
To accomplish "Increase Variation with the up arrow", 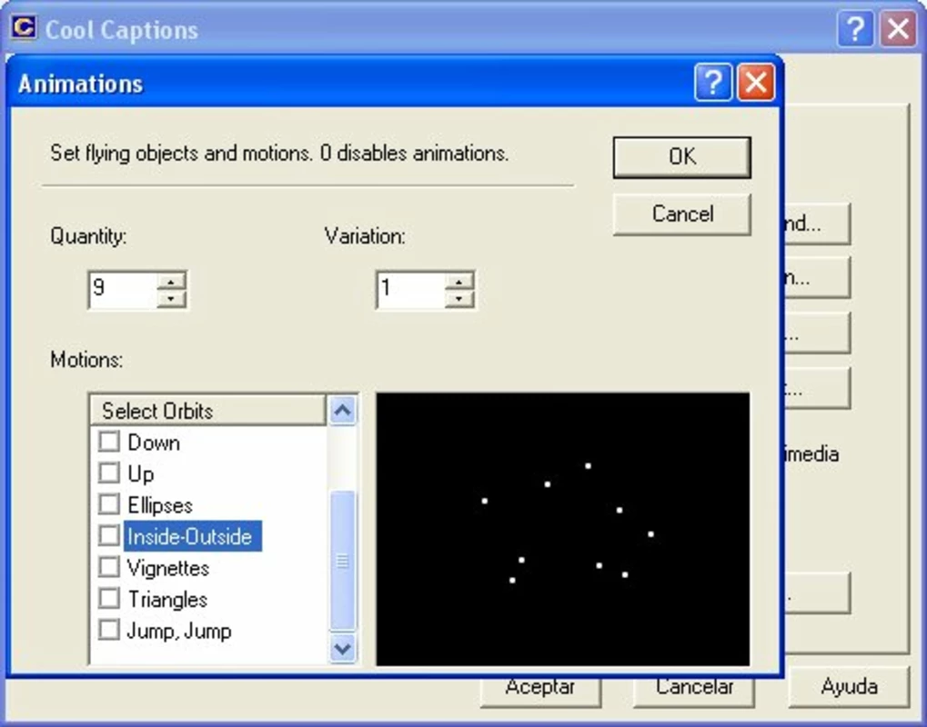I will coord(459,281).
